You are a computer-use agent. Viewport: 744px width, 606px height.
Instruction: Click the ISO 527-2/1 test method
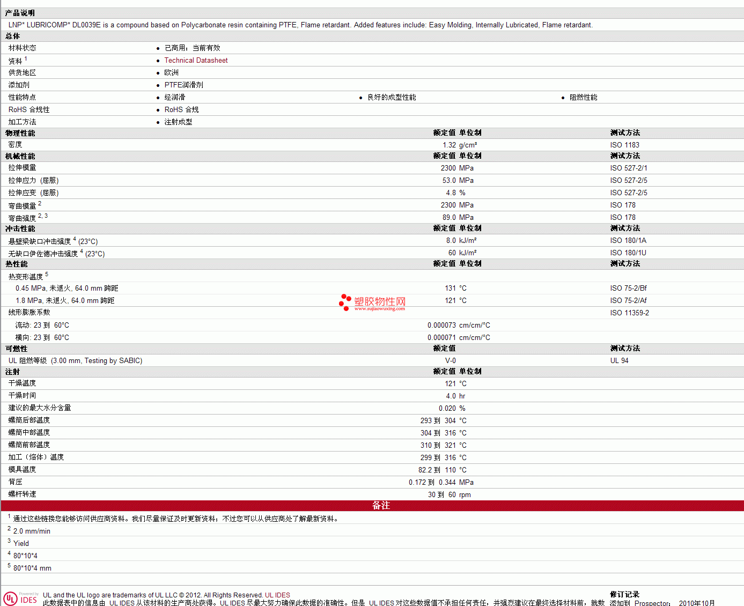coord(629,168)
